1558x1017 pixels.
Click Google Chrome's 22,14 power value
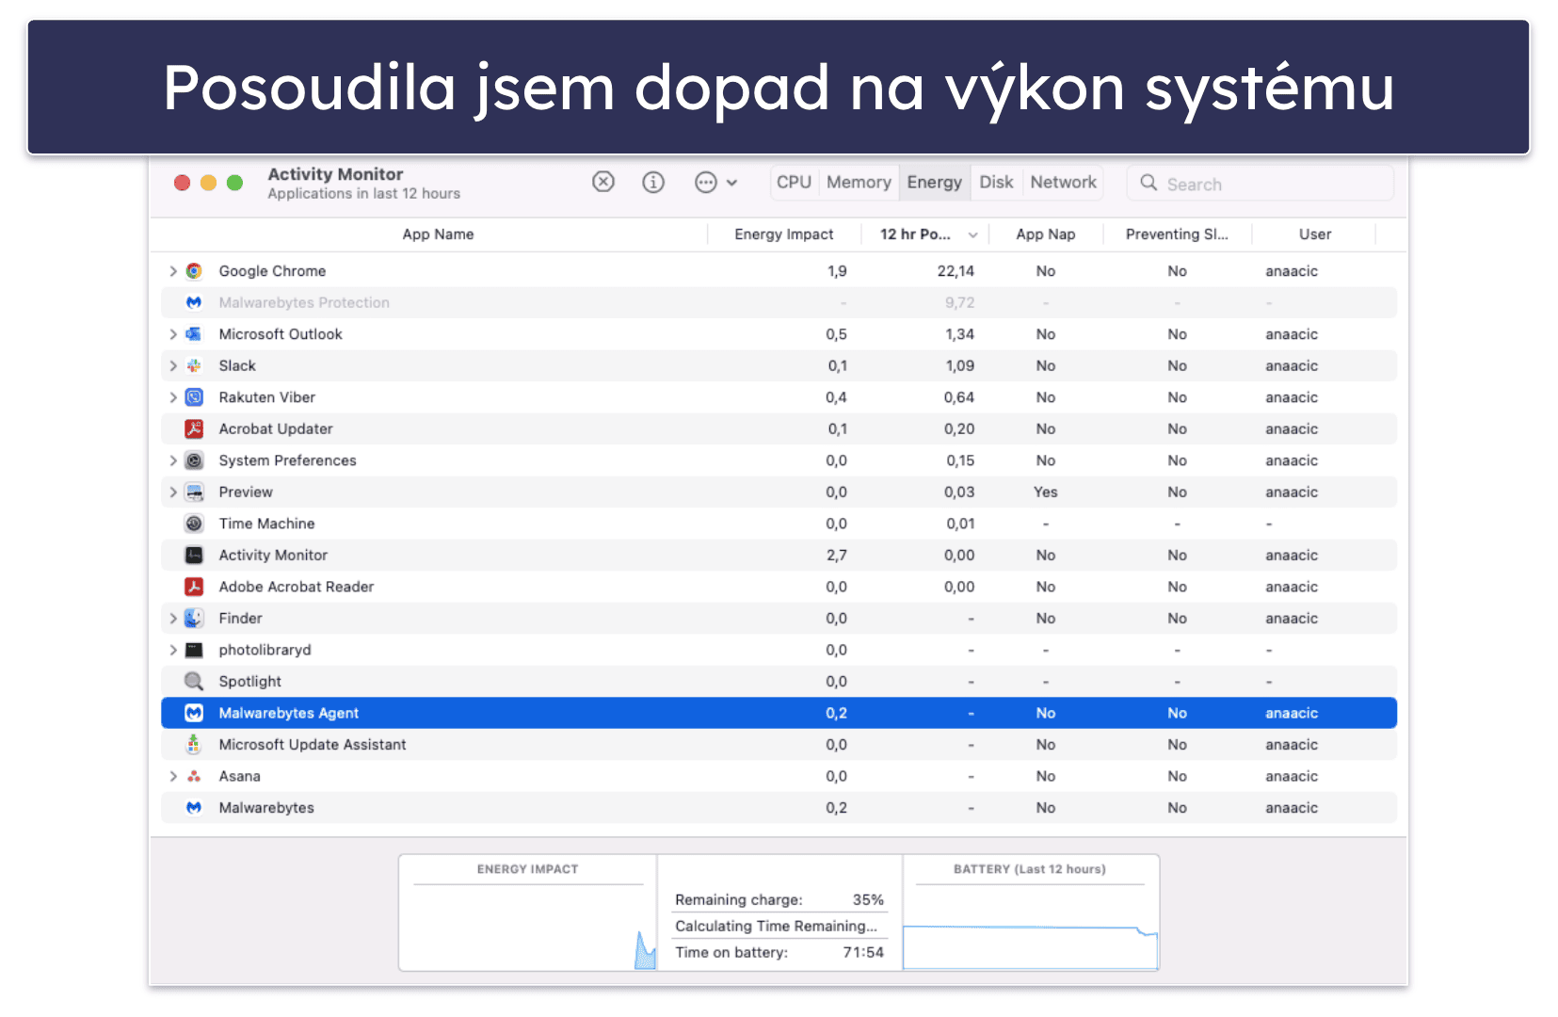coord(956,271)
